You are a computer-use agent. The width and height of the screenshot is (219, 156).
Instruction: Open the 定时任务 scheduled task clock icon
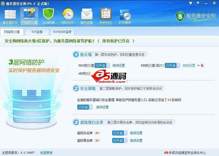pos(68,17)
